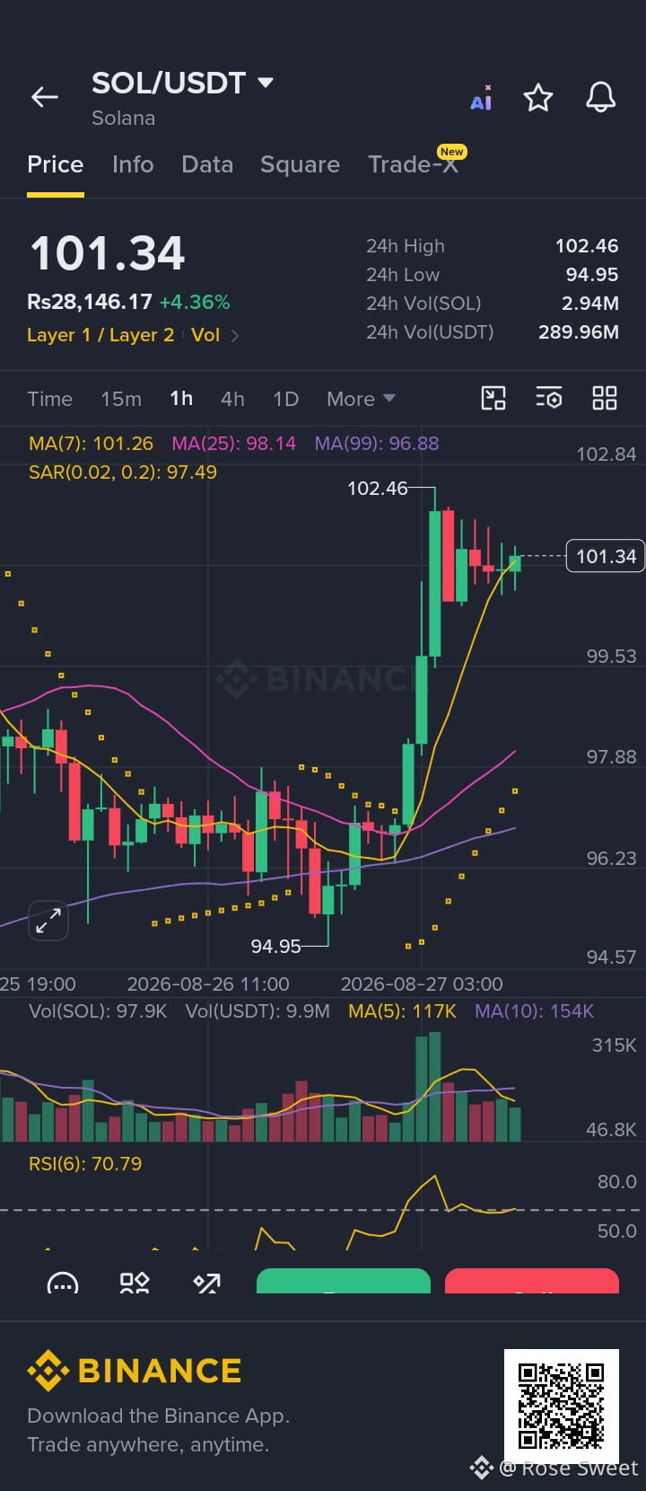Viewport: 646px width, 1491px height.
Task: Tap the Vol(USDT): 9.9M label
Action: (258, 1011)
